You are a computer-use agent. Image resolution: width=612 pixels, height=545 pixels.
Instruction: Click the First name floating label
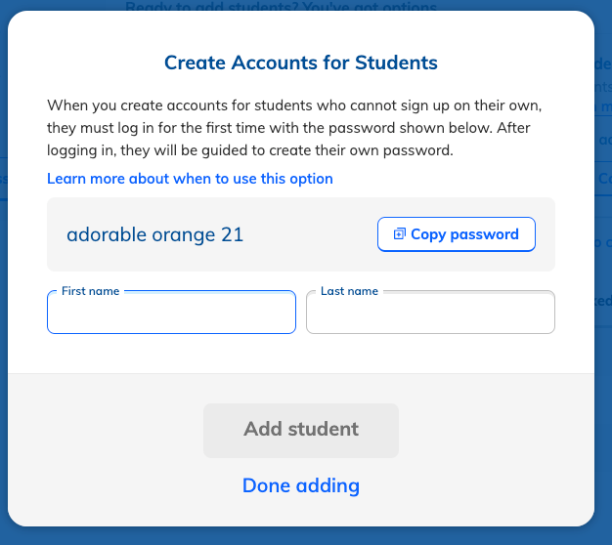(x=91, y=291)
